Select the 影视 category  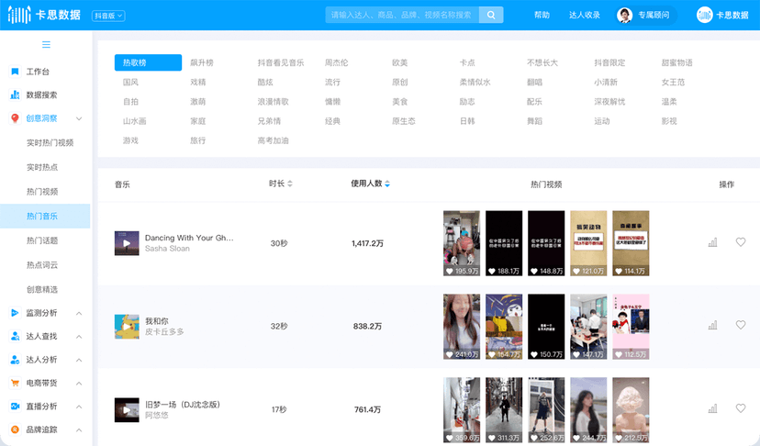(669, 121)
